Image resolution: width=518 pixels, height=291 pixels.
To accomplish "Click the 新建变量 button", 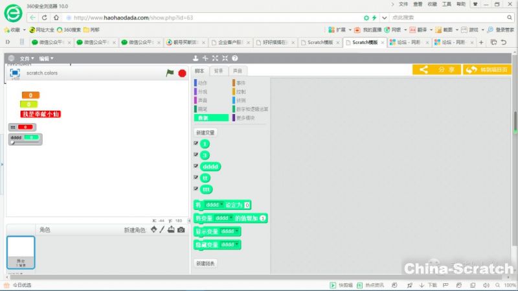I will [x=205, y=132].
